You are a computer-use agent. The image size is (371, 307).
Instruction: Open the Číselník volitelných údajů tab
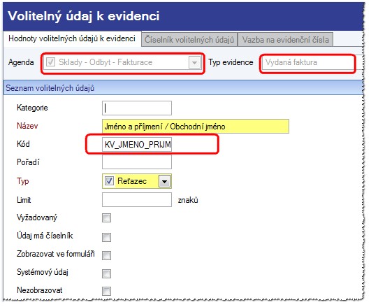[189, 39]
